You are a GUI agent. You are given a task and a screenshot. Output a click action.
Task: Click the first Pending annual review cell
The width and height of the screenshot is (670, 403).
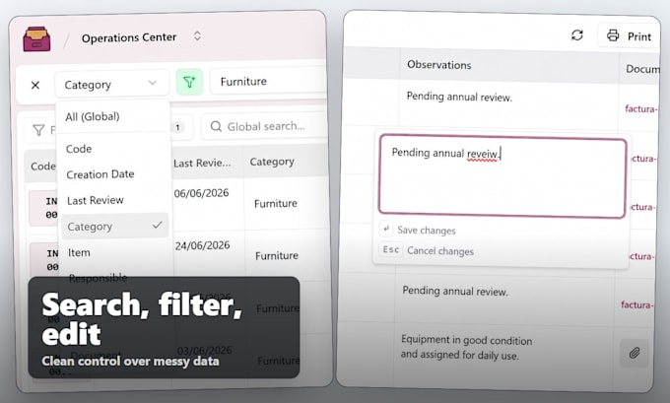click(459, 97)
